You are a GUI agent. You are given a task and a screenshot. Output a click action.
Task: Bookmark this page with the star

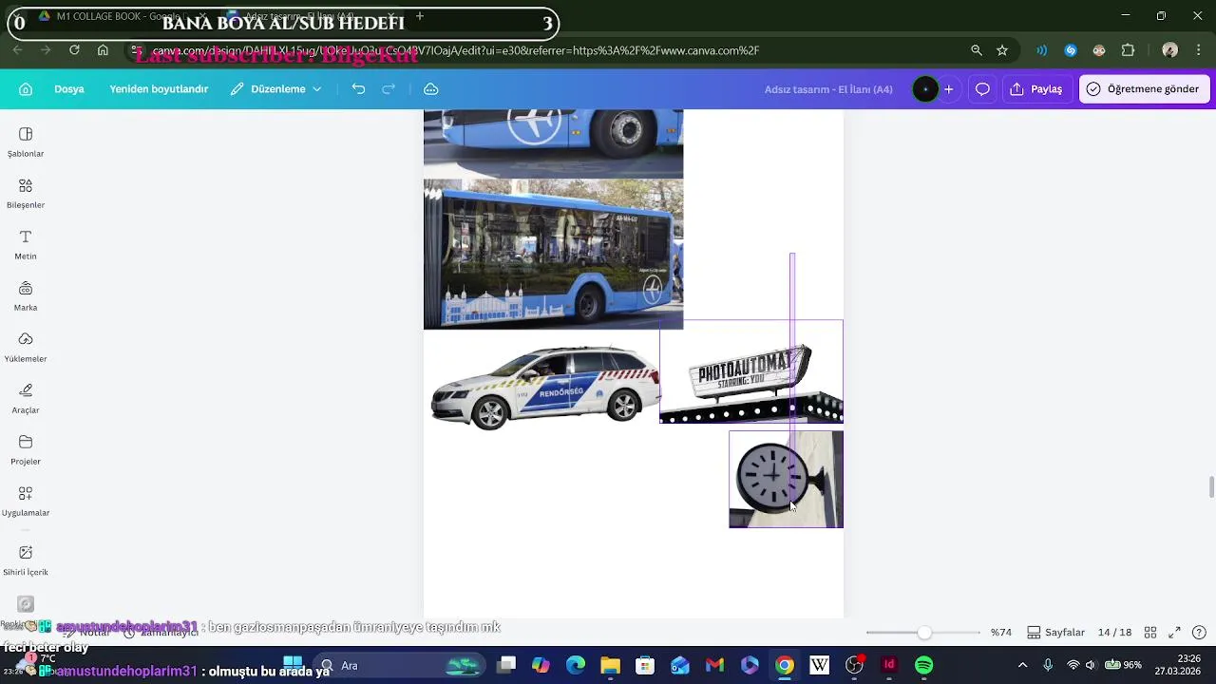(1002, 50)
